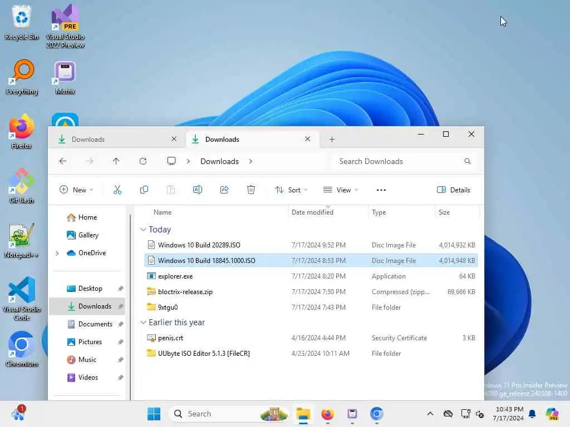Click the search magnifier icon in Explorer
Screen dimensions: 570x427
pyautogui.click(x=468, y=161)
